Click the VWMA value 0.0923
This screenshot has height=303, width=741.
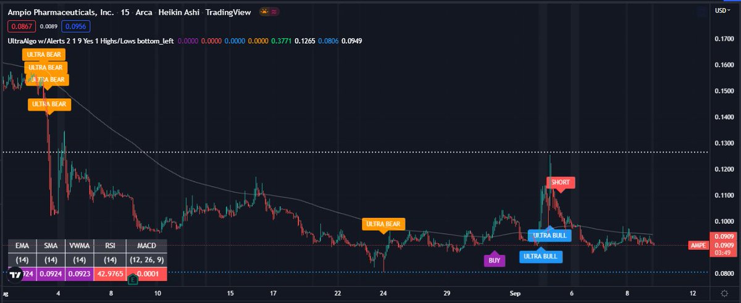coord(80,274)
